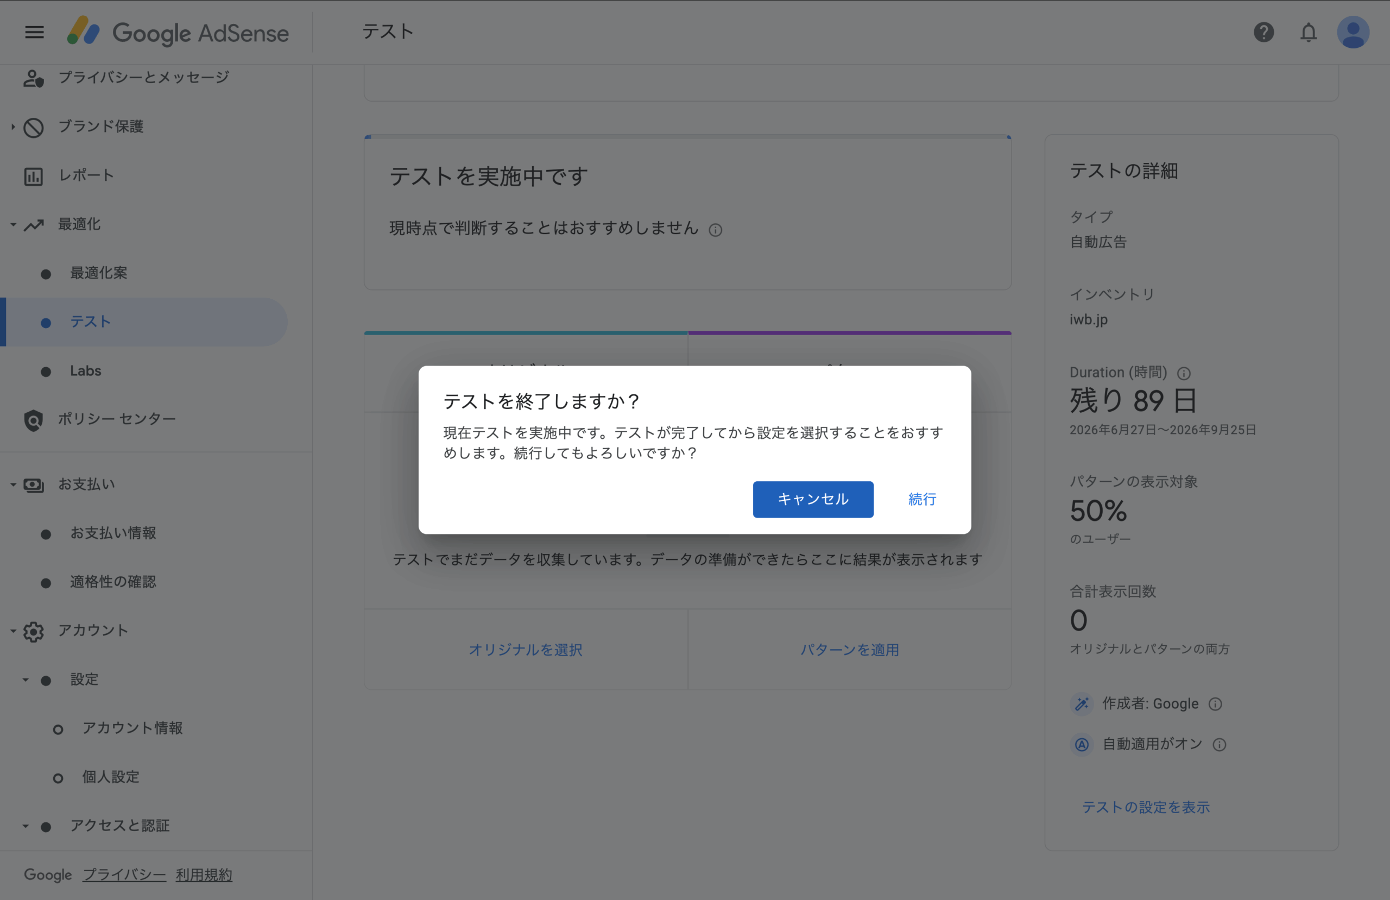The image size is (1390, 900).
Task: Click the 50% audience share value
Action: [1098, 511]
